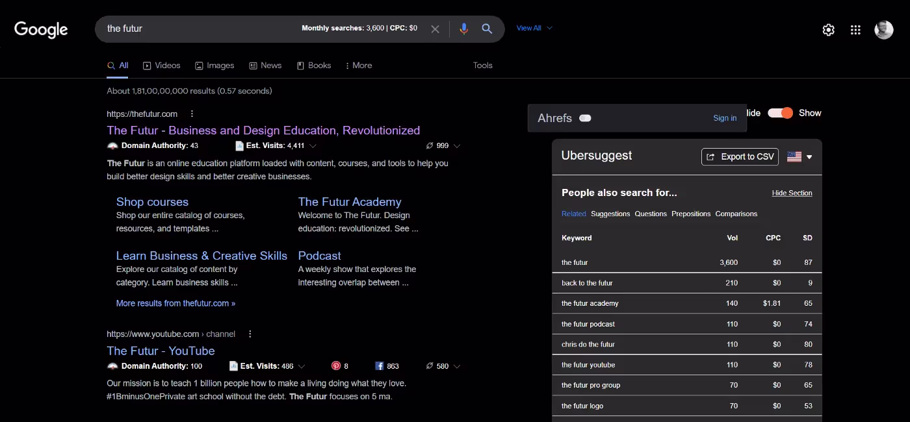Open The Futur - YouTube result
910x422 pixels.
(161, 351)
